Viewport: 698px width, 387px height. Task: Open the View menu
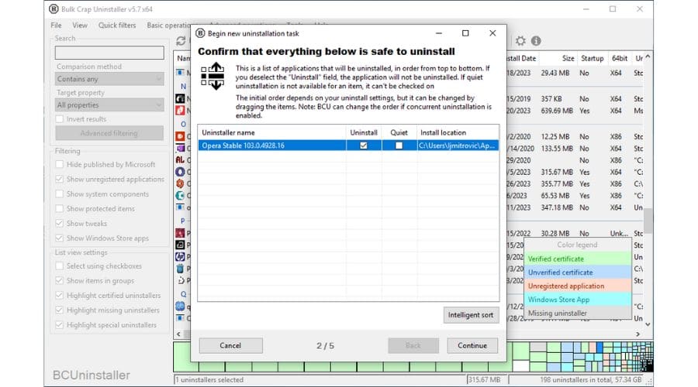(80, 26)
